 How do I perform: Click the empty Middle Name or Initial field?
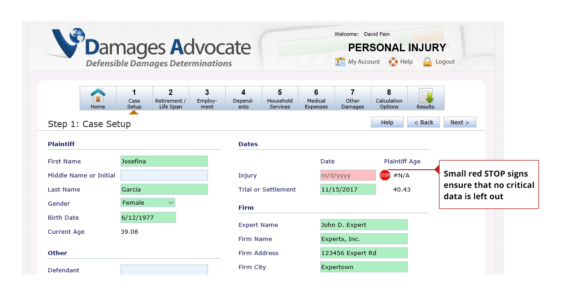point(164,175)
